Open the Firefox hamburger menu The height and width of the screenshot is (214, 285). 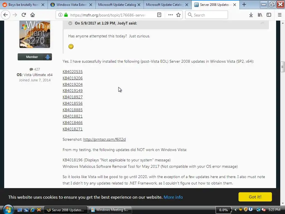[x=280, y=15]
